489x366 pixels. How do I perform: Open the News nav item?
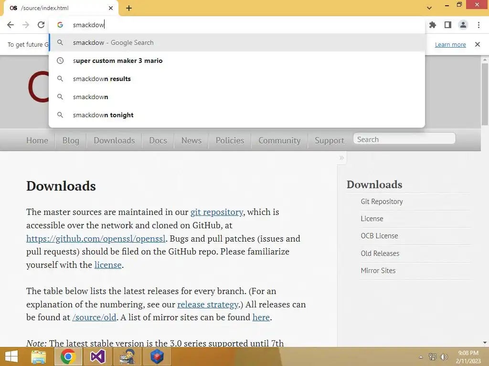191,141
